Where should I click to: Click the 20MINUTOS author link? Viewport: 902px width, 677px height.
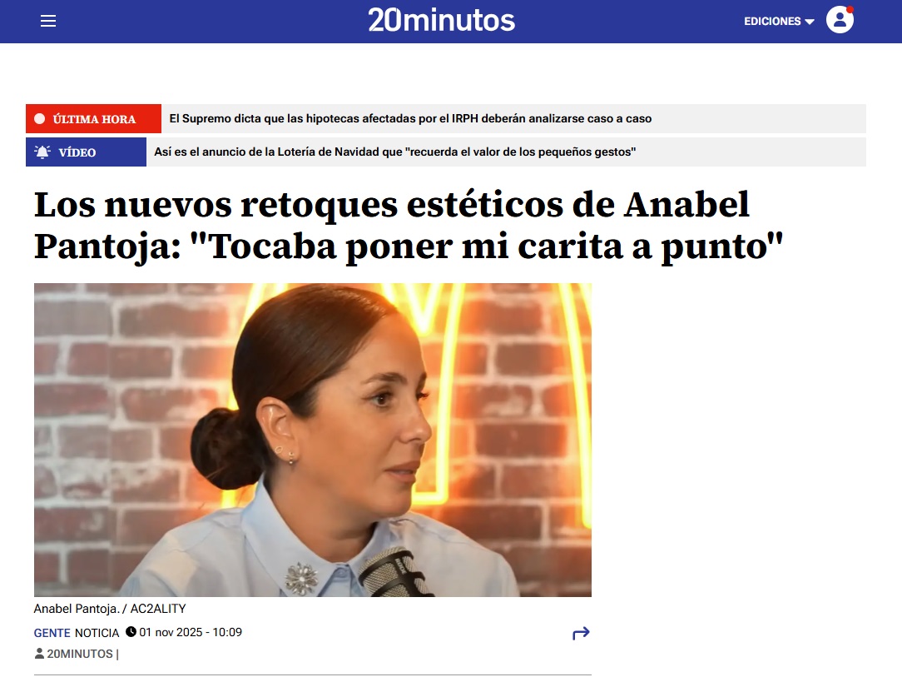[x=80, y=654]
